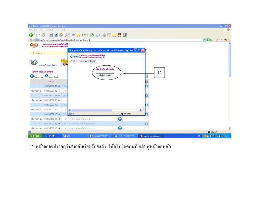
Task: Click the documents in/out icon with arrows
Action: (x=34, y=62)
